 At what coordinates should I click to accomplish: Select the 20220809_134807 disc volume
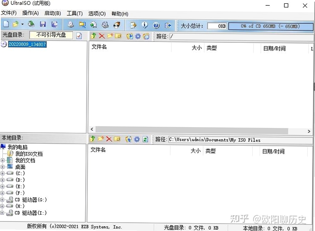27,44
